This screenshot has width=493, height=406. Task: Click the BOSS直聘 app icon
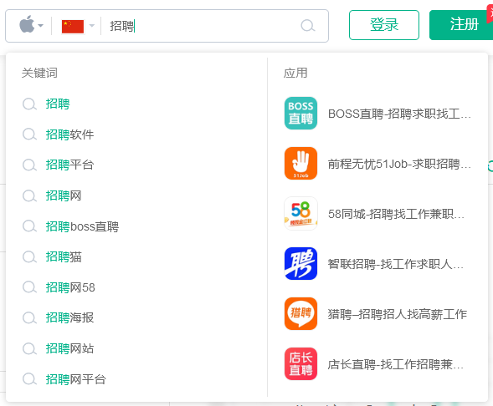(300, 114)
